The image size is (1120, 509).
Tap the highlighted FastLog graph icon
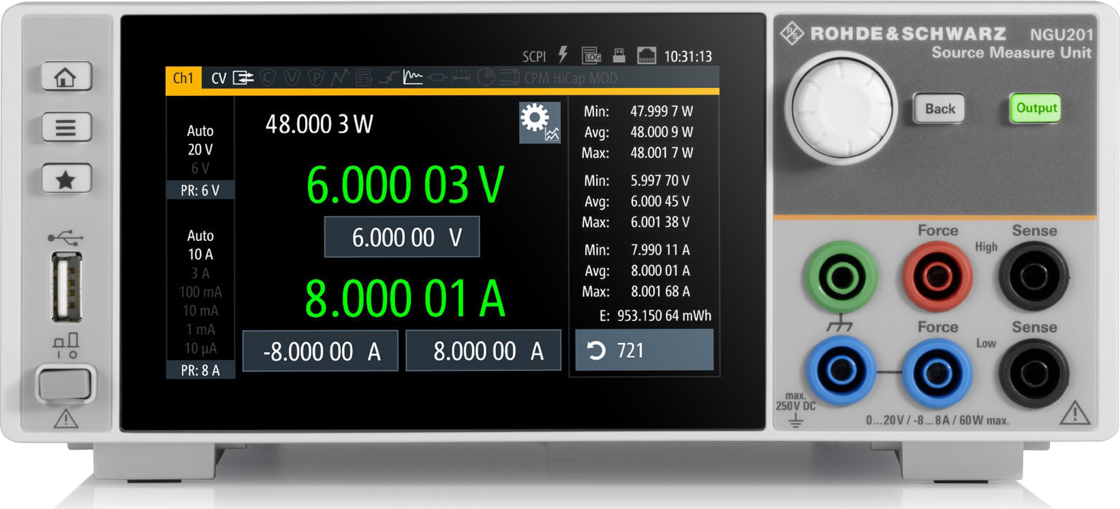(x=413, y=78)
